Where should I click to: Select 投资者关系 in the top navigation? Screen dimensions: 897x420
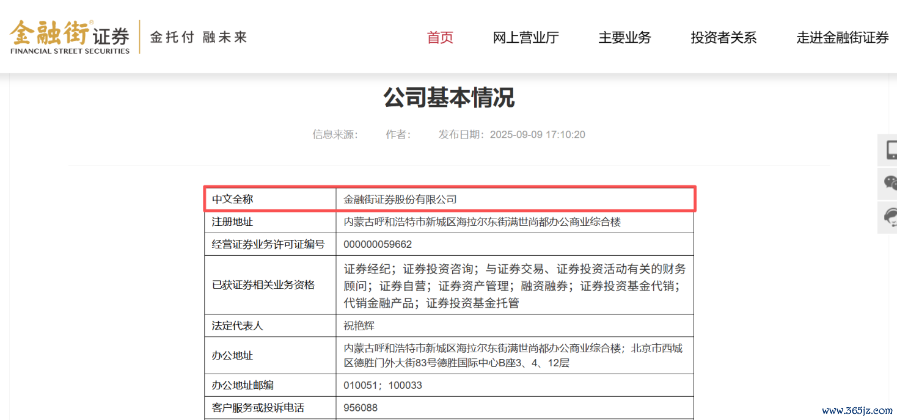tap(723, 38)
